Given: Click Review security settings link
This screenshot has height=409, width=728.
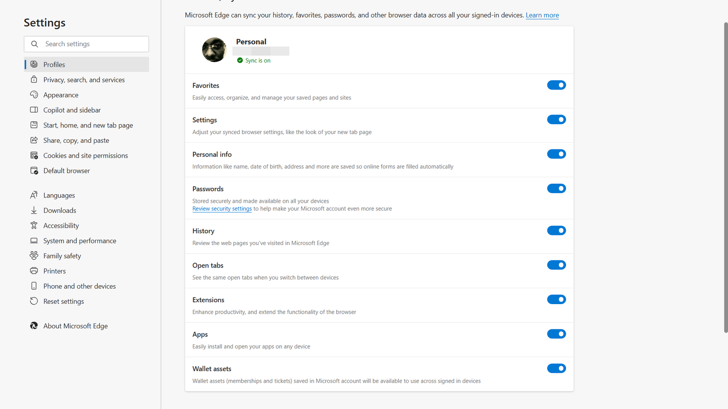Looking at the screenshot, I should 222,208.
